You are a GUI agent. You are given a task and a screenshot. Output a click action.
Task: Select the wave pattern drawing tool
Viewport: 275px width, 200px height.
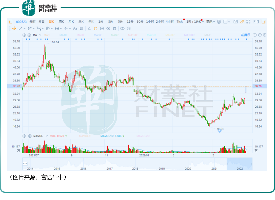pos(39,28)
